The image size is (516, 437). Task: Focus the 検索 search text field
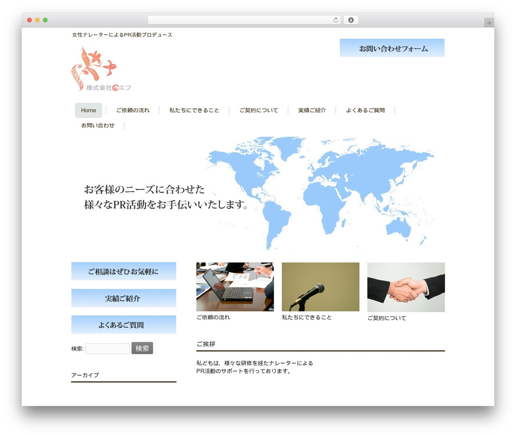click(x=108, y=349)
